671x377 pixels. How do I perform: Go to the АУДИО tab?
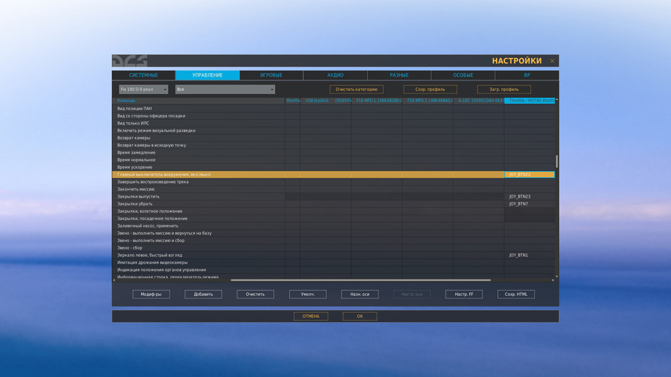[335, 75]
